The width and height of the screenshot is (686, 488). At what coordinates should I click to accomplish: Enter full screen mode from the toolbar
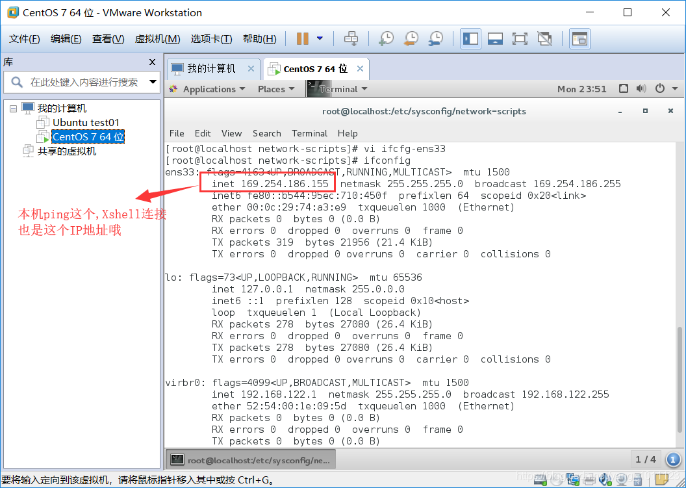[520, 38]
